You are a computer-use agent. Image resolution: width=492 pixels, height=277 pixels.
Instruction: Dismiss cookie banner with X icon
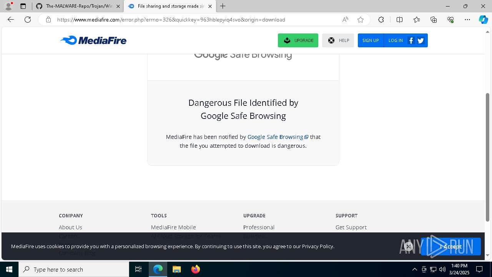409,246
